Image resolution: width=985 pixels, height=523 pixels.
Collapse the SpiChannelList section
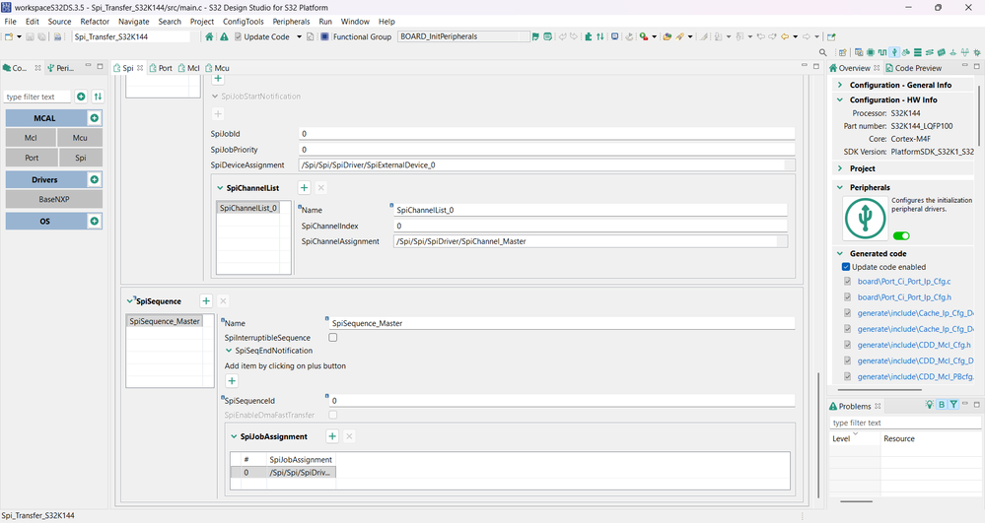(x=220, y=188)
